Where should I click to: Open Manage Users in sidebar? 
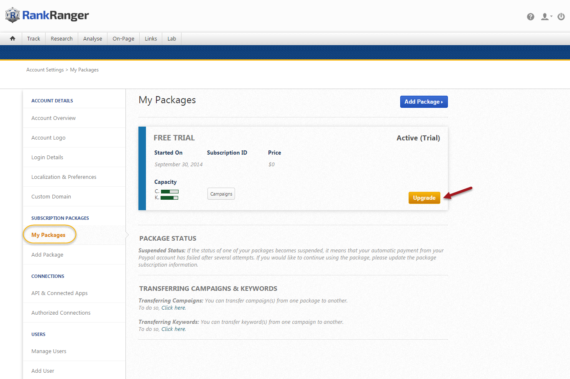click(x=49, y=351)
